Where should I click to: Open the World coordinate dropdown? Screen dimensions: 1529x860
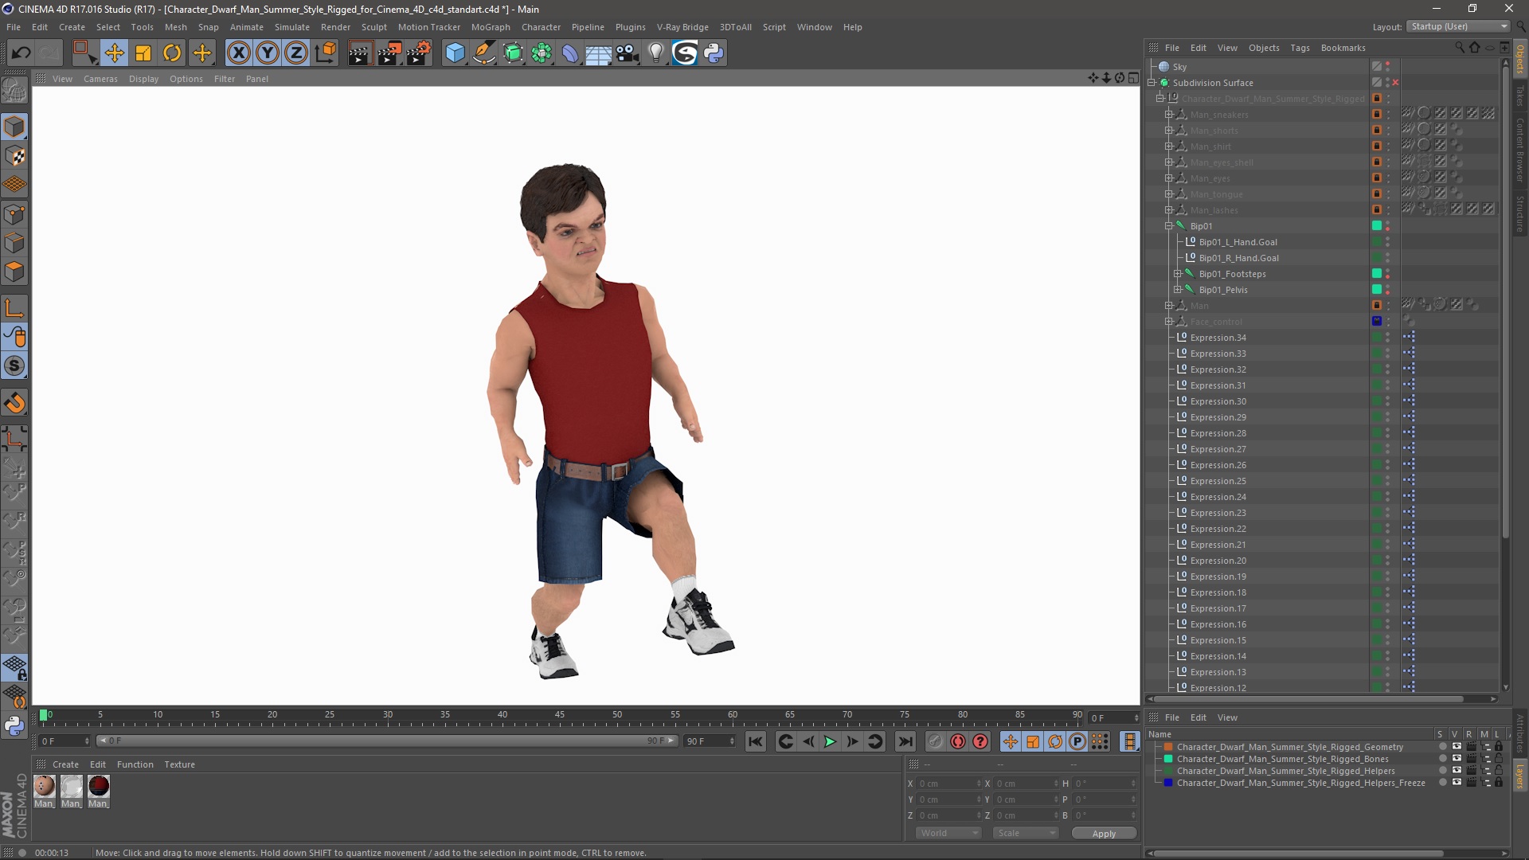pos(949,833)
